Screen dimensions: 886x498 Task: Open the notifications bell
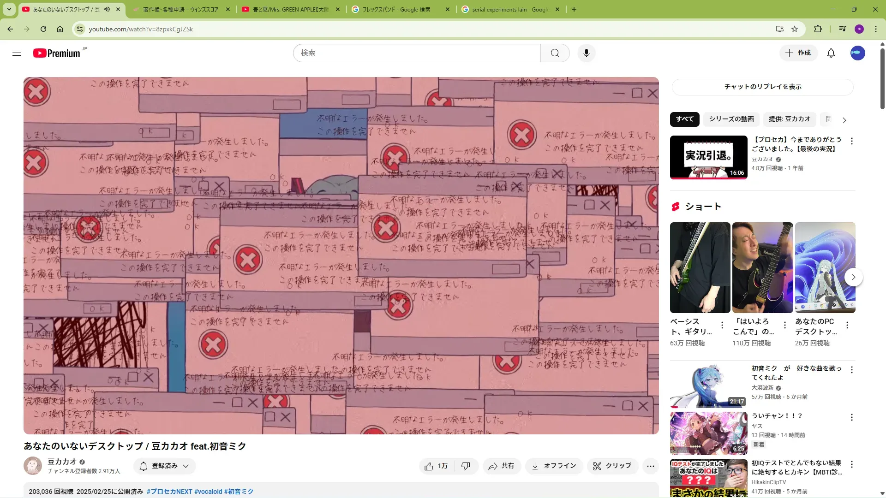point(831,53)
